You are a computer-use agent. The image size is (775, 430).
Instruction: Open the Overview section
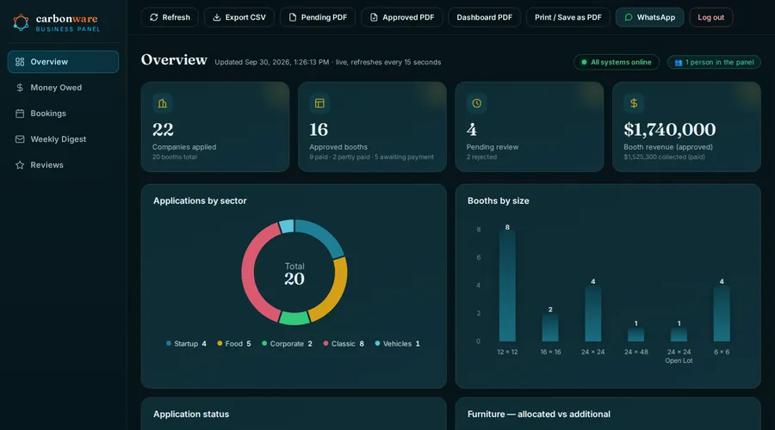63,62
